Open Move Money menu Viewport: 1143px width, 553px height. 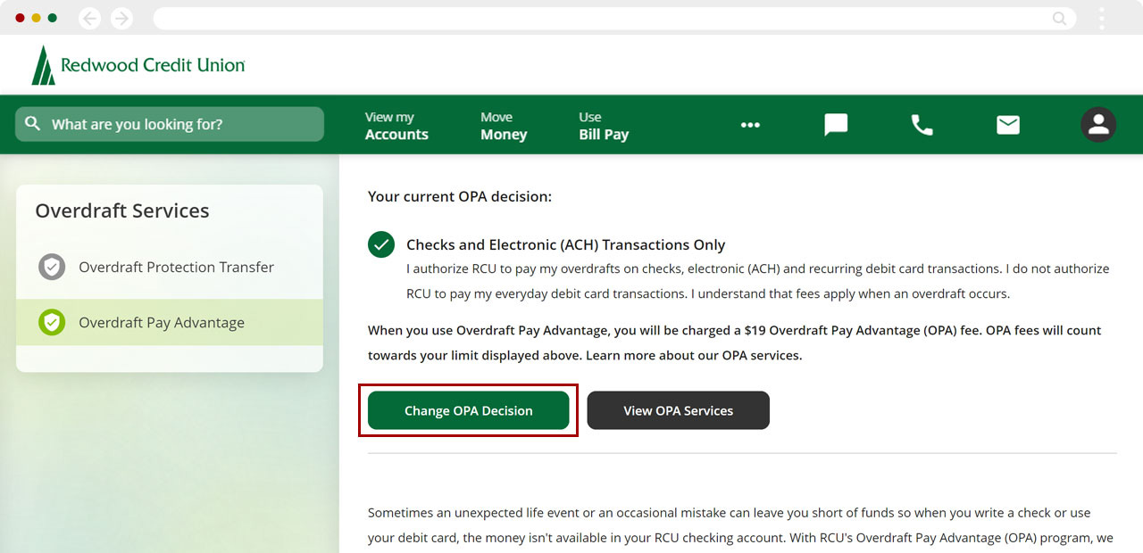(x=504, y=126)
